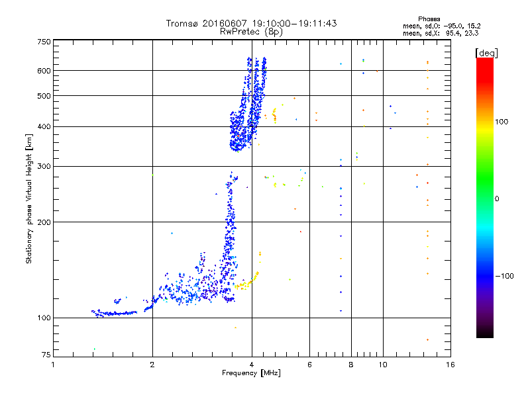Click the isolated green point near 75 km
Screen dimensions: 530x397
tap(94, 349)
